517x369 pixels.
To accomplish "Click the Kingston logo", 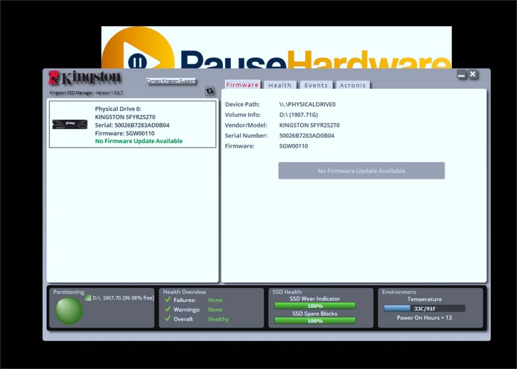I will tap(85, 78).
